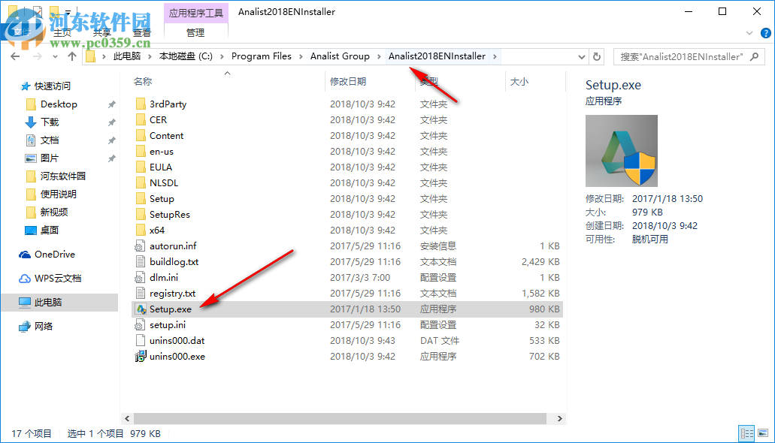
Task: Open 使用说明 folder in navigation pane
Action: (59, 194)
